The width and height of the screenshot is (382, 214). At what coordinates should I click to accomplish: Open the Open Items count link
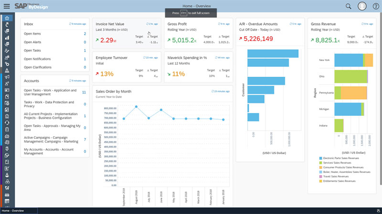coord(85,34)
